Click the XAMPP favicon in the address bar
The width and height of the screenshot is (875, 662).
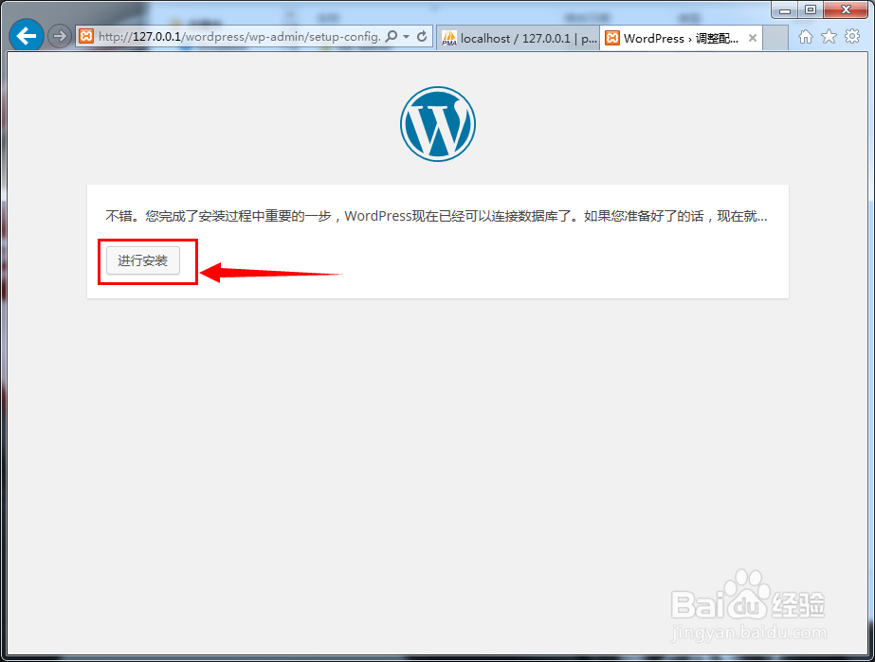tap(86, 37)
